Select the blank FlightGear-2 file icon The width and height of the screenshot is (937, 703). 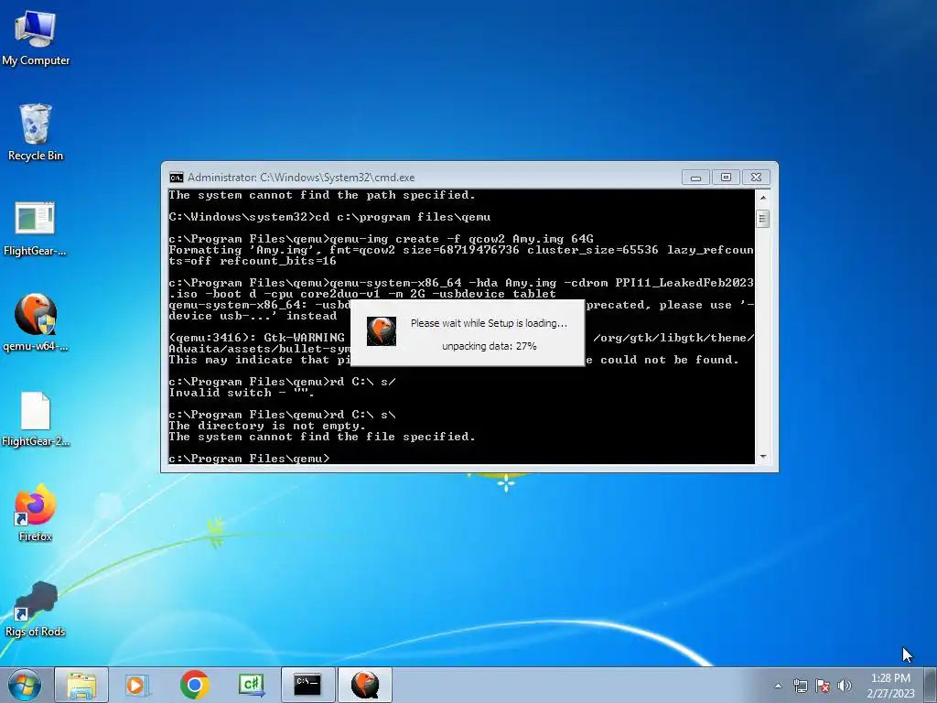[36, 419]
